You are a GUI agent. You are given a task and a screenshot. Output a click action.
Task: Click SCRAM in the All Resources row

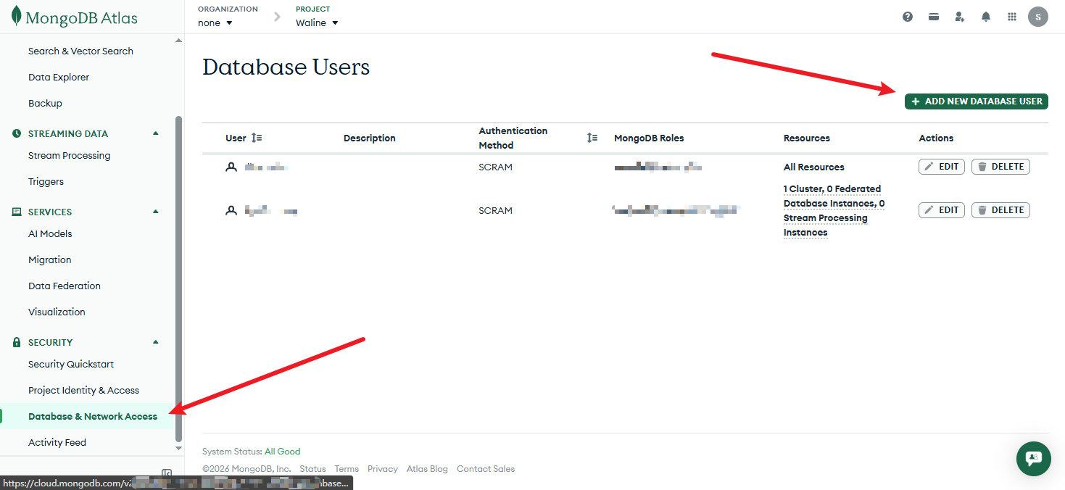(x=495, y=167)
